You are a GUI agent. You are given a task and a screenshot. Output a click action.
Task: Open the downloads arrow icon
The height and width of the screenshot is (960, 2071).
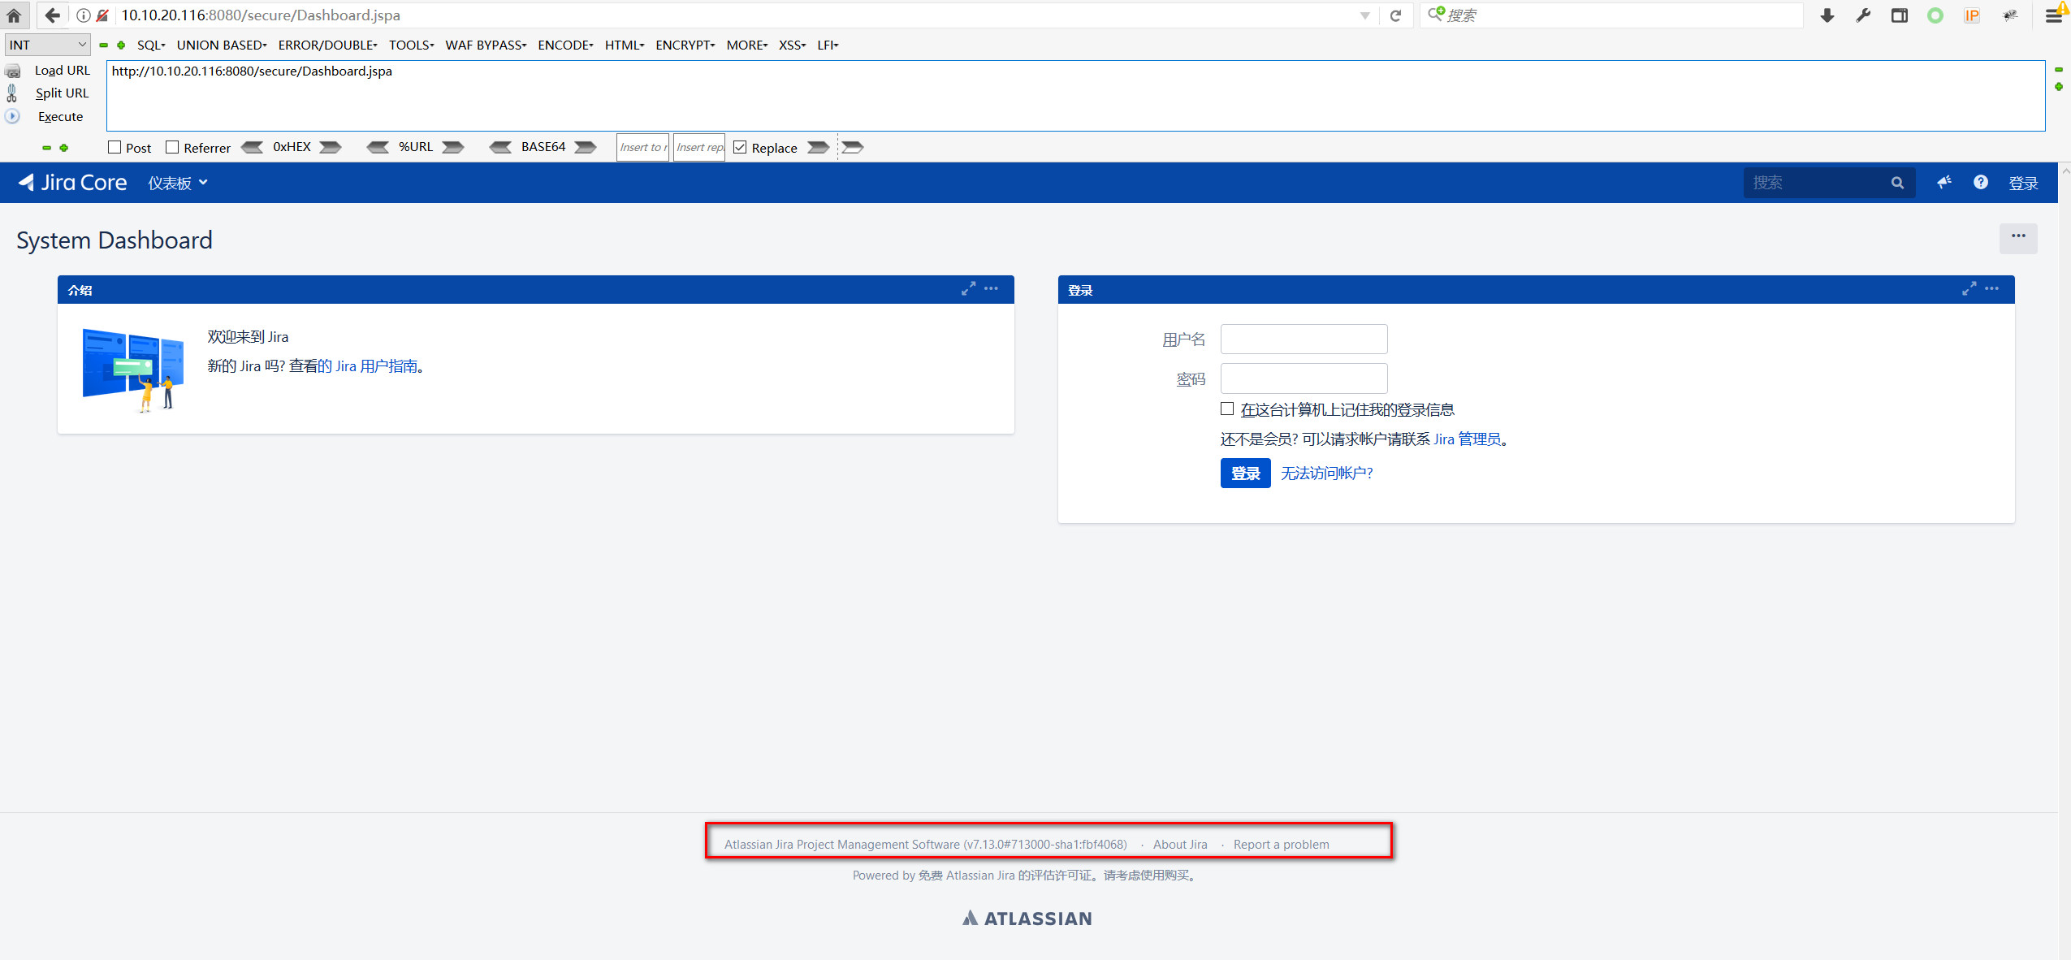(1827, 15)
